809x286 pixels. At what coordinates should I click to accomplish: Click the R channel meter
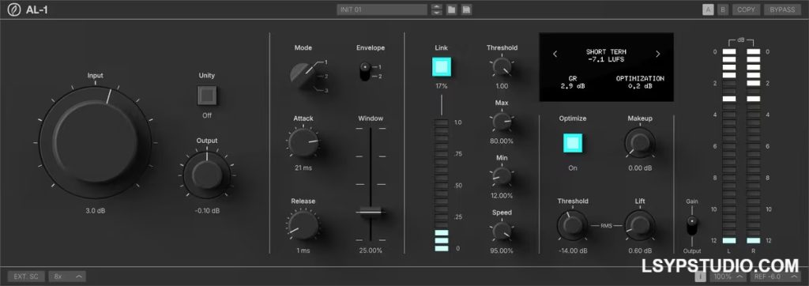[753, 146]
